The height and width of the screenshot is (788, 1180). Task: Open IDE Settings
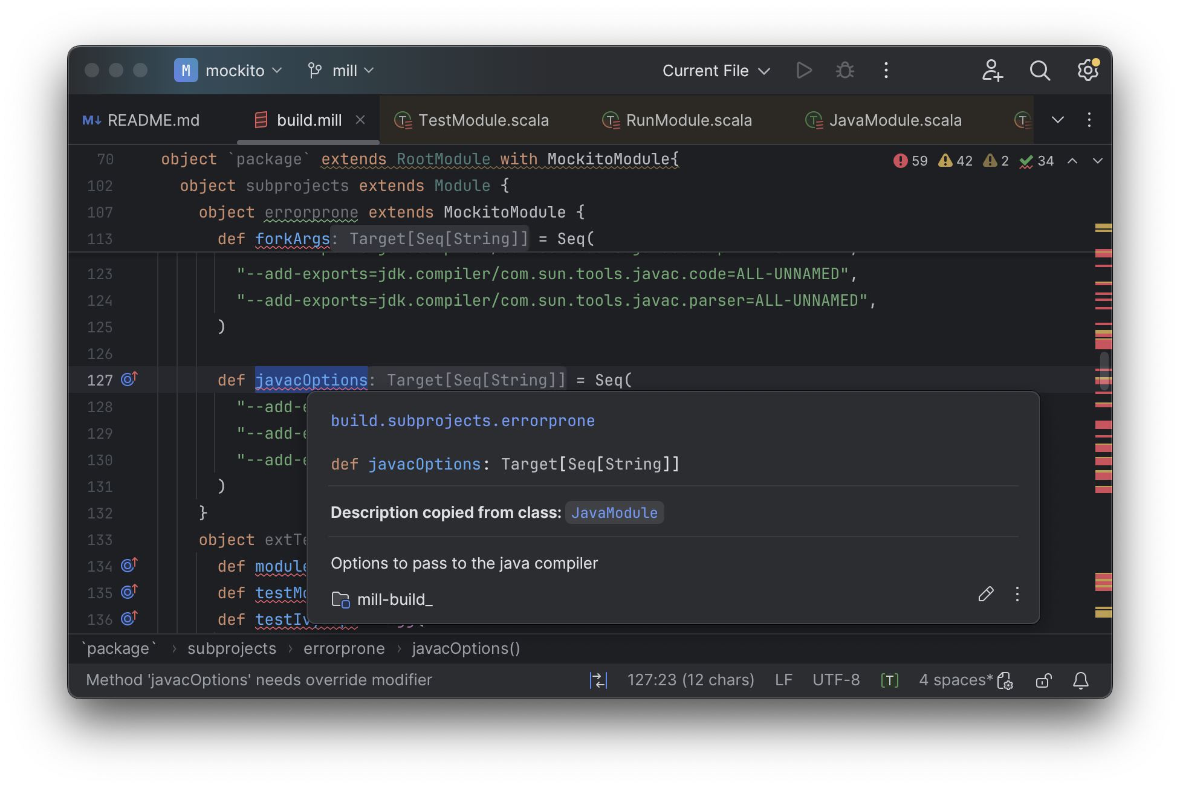click(x=1087, y=70)
